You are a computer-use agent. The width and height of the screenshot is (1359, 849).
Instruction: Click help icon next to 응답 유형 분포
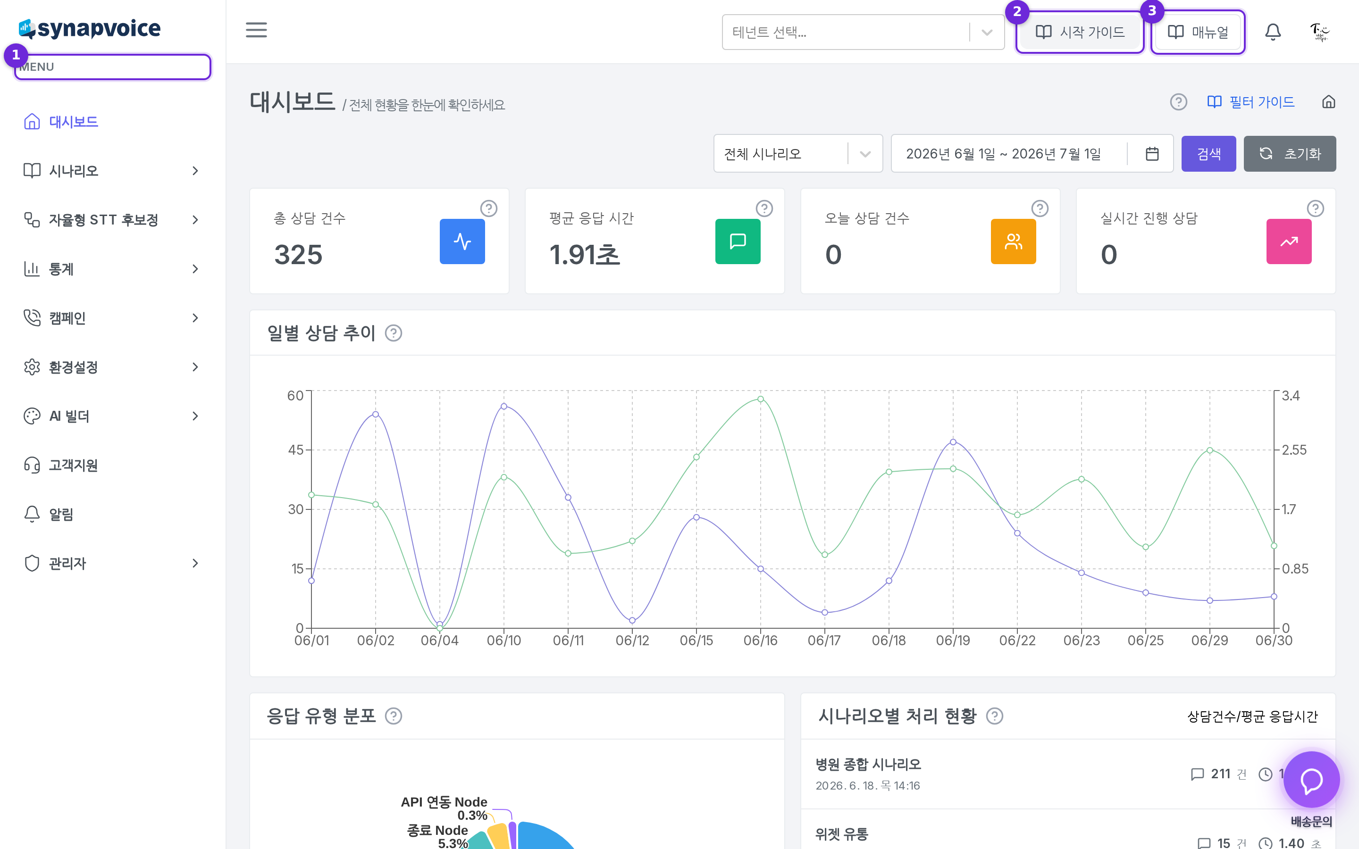point(394,716)
